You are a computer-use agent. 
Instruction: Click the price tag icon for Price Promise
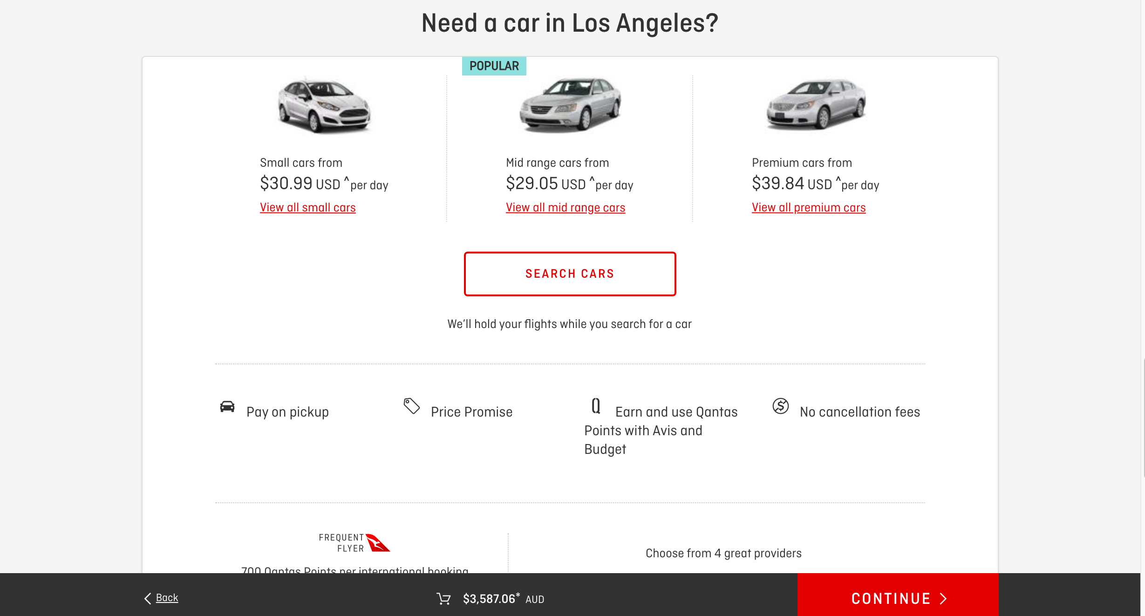[x=412, y=406]
